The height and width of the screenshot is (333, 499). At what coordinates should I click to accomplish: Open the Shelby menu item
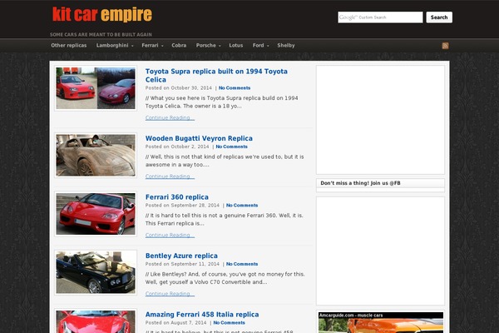tap(286, 45)
